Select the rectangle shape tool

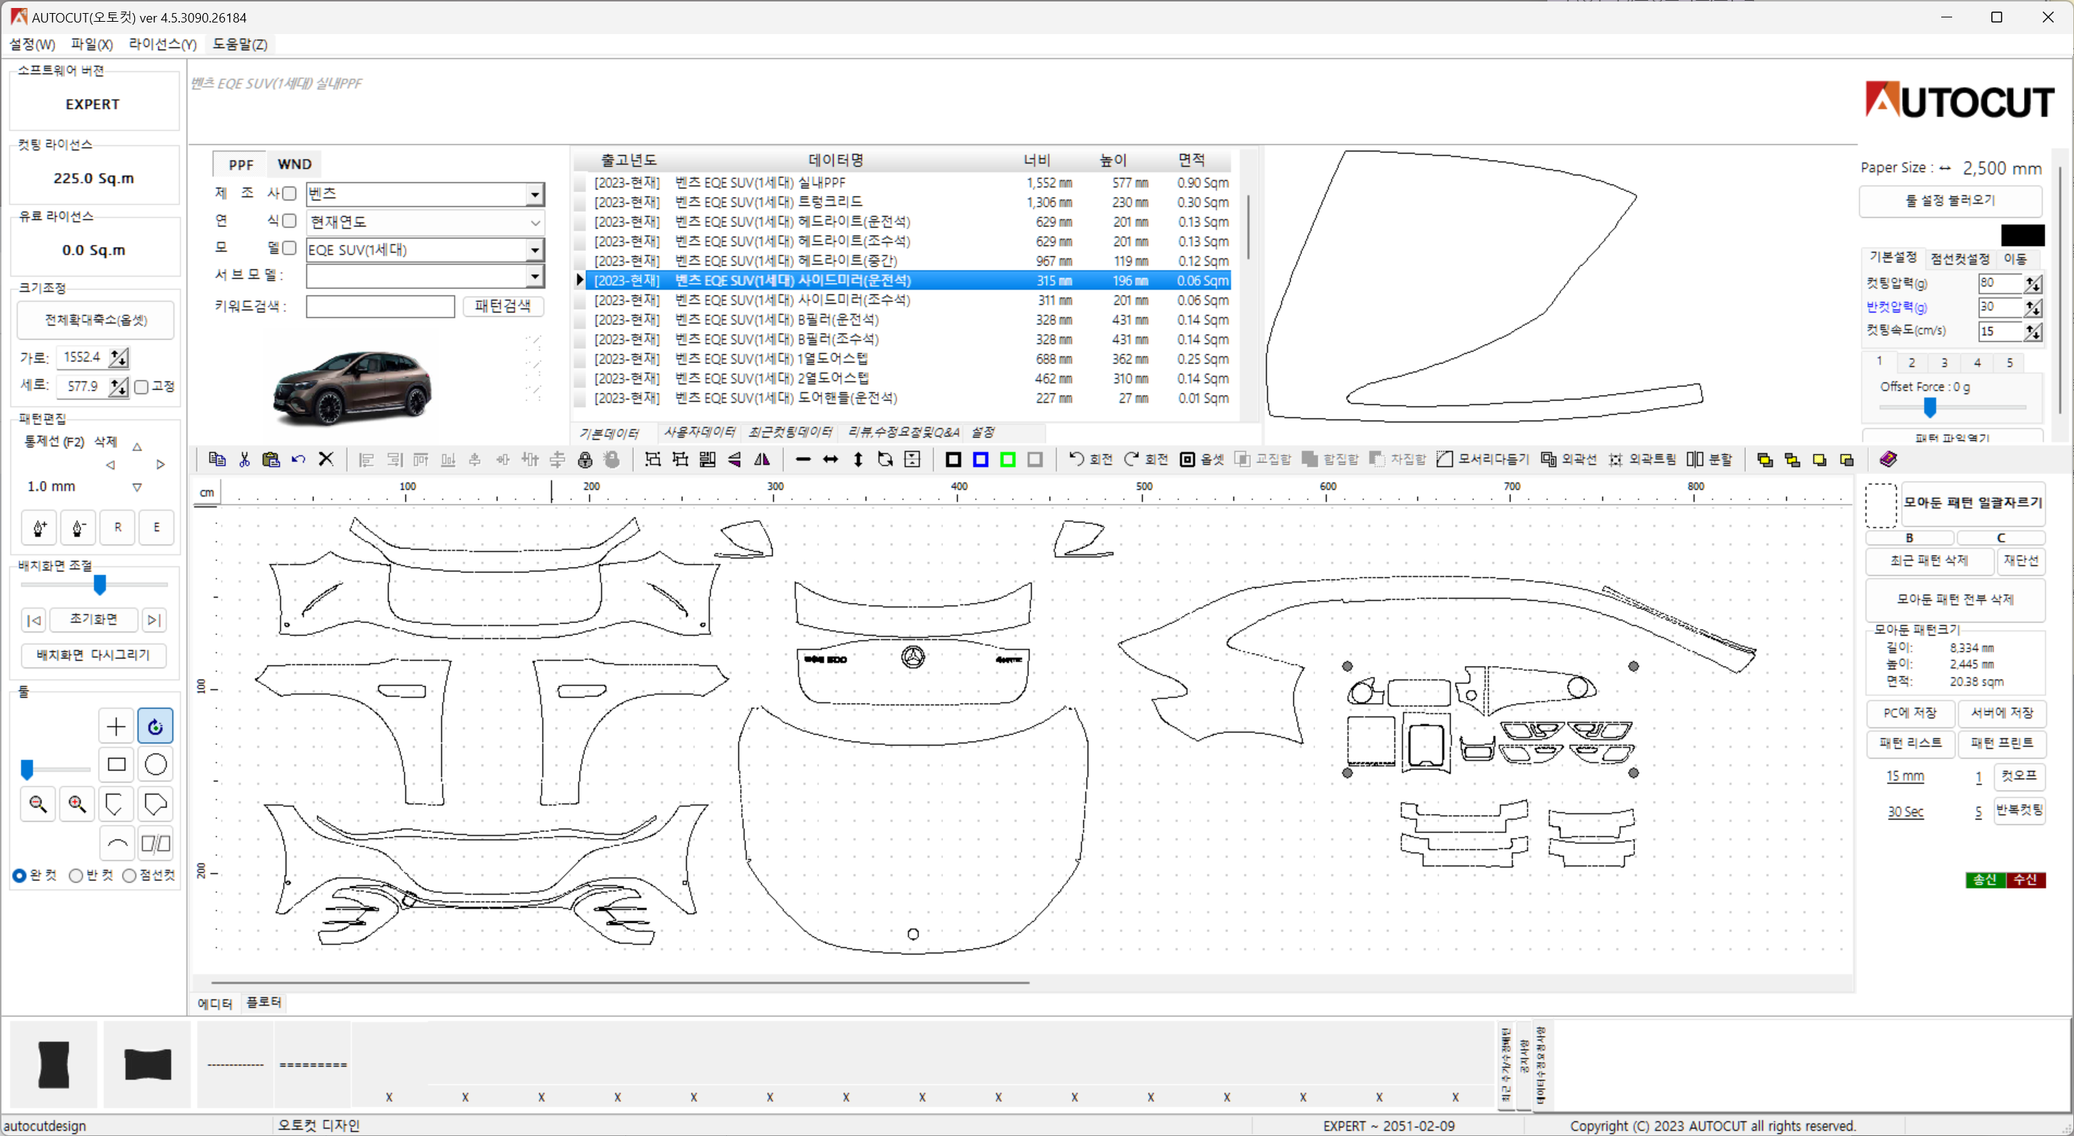tap(116, 764)
